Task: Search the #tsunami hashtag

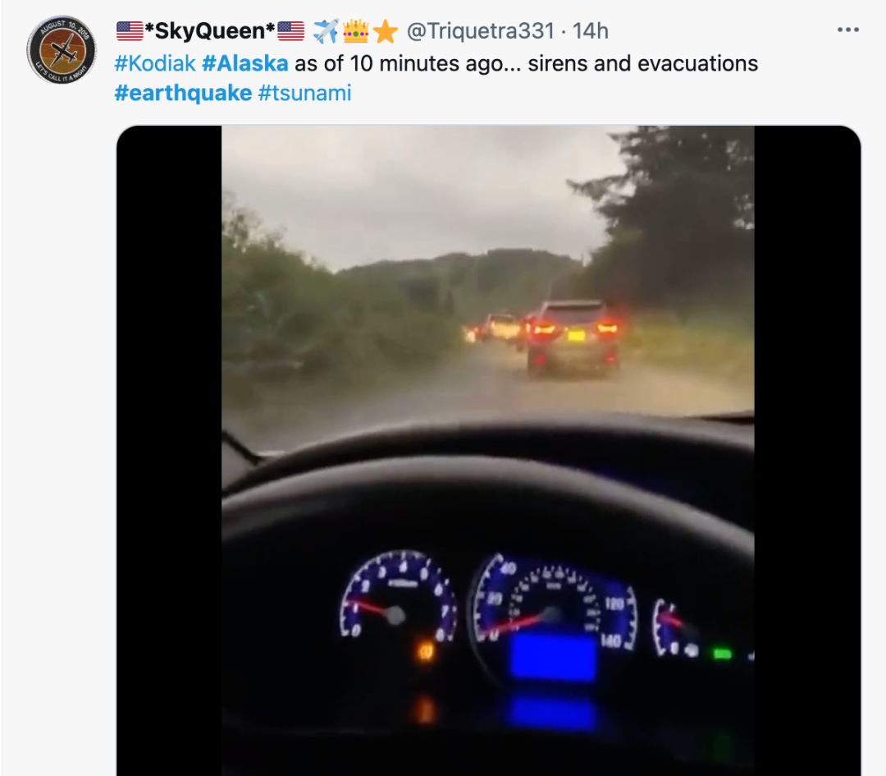Action: [x=304, y=93]
